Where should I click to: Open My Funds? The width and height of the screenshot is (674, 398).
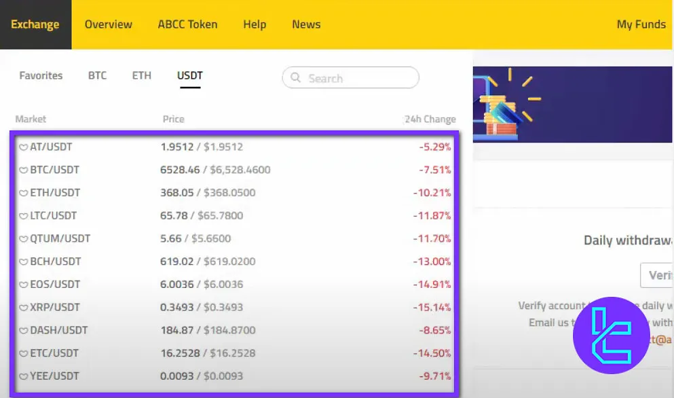[641, 24]
